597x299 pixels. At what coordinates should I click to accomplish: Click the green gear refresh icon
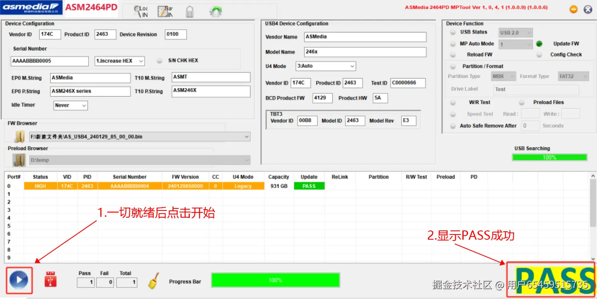click(x=216, y=12)
